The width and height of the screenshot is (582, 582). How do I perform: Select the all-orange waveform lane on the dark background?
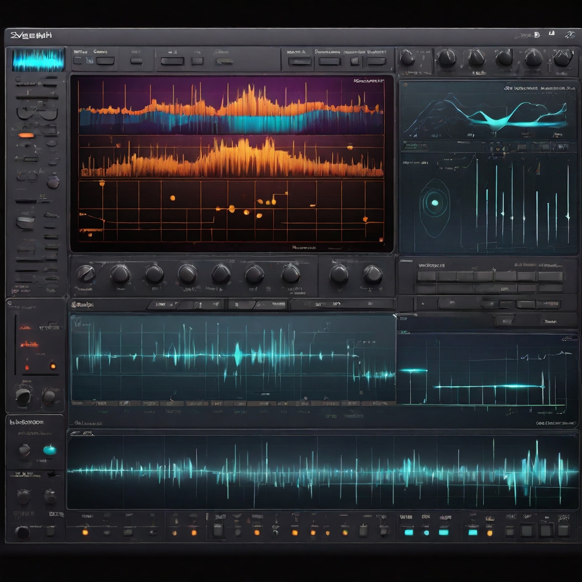pos(231,158)
